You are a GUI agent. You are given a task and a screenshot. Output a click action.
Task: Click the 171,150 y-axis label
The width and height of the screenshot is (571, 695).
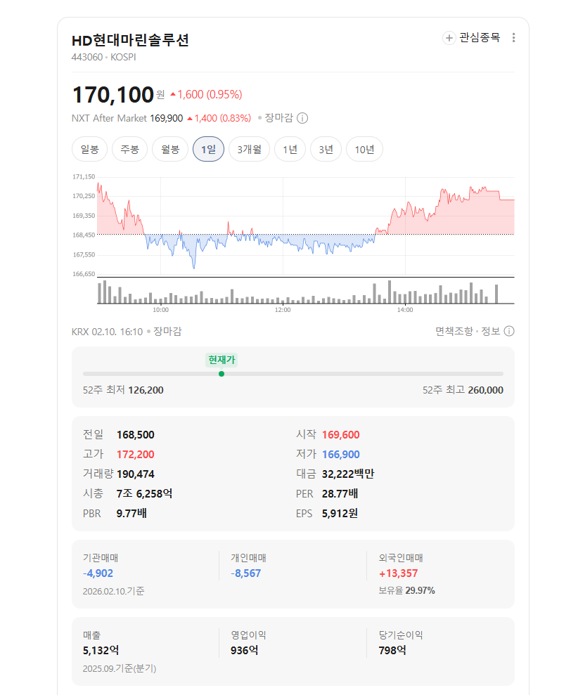(x=84, y=177)
